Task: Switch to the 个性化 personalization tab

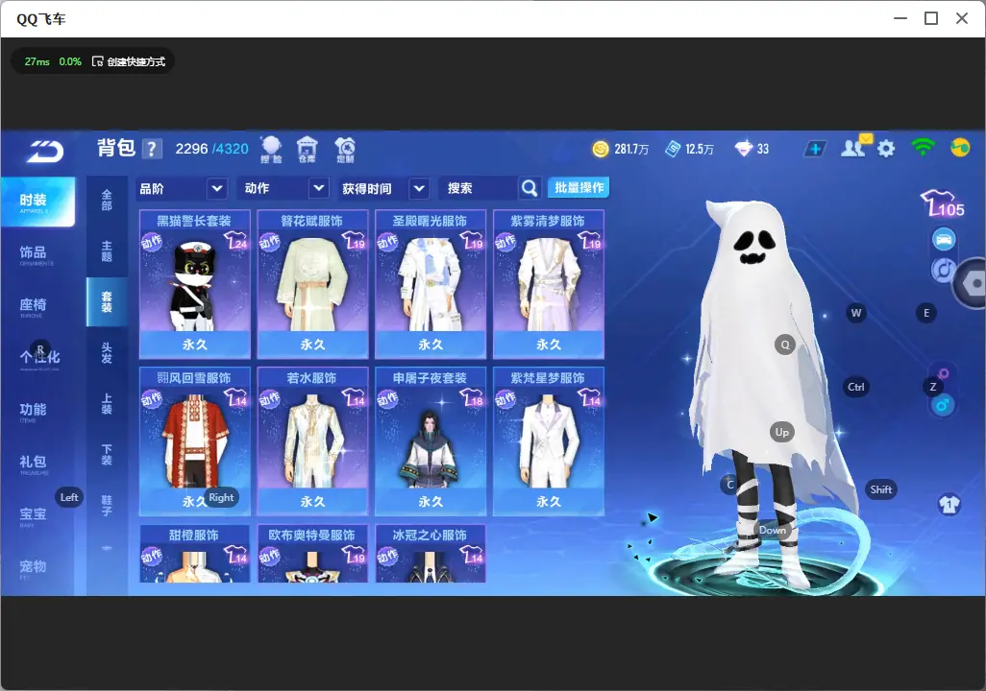Action: pyautogui.click(x=39, y=358)
